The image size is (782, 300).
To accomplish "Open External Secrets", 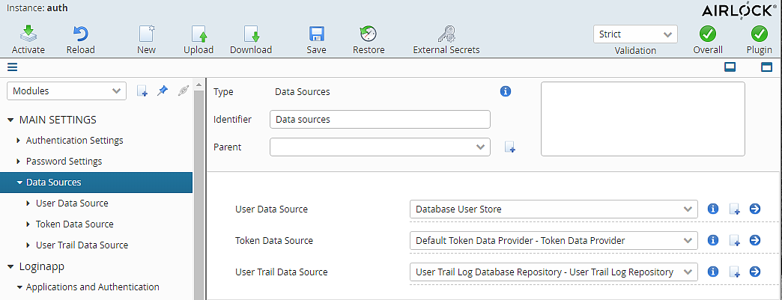I will [x=446, y=34].
